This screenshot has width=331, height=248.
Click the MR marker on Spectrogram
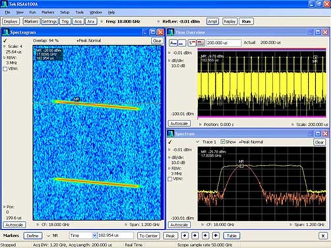pyautogui.click(x=77, y=103)
